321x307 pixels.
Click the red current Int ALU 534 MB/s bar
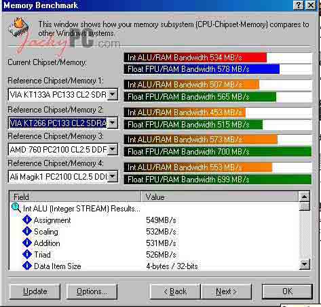click(x=195, y=58)
